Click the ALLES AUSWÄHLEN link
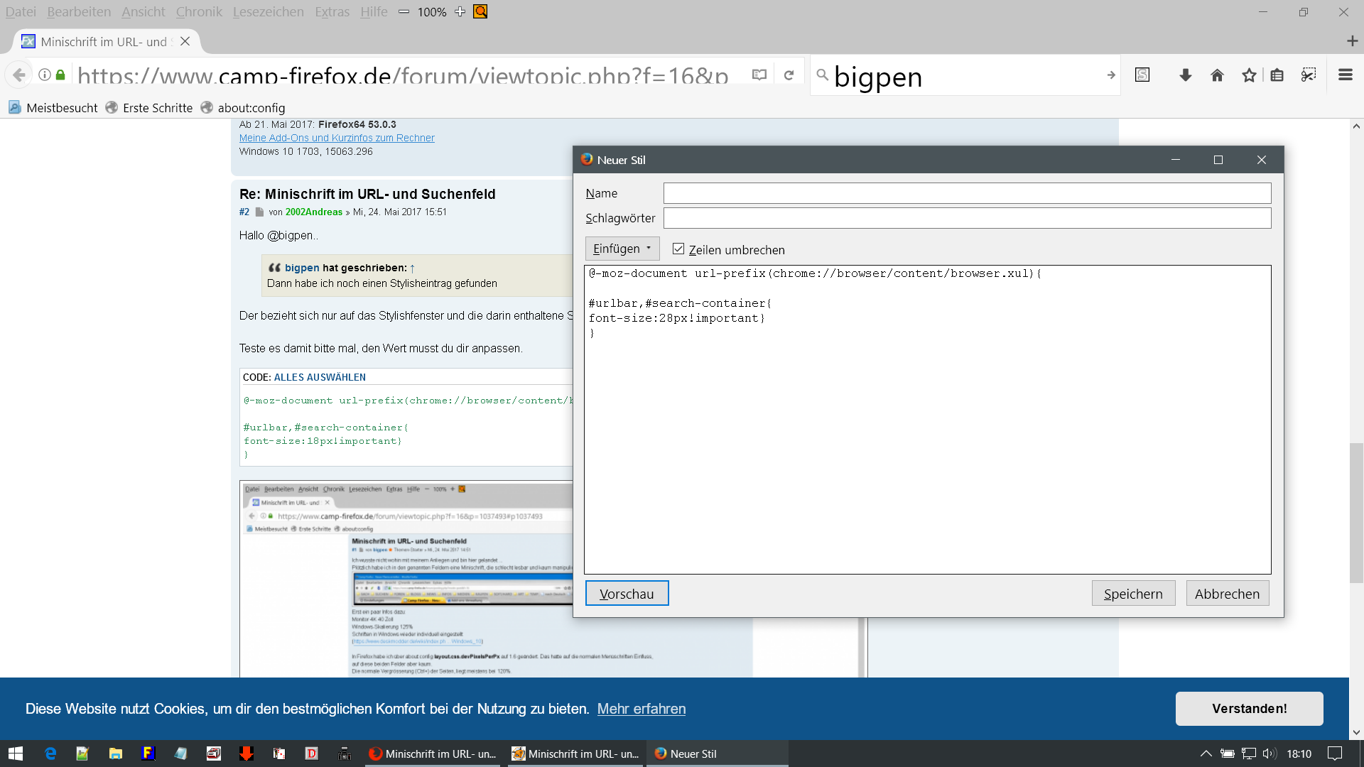This screenshot has width=1364, height=767. [x=320, y=377]
